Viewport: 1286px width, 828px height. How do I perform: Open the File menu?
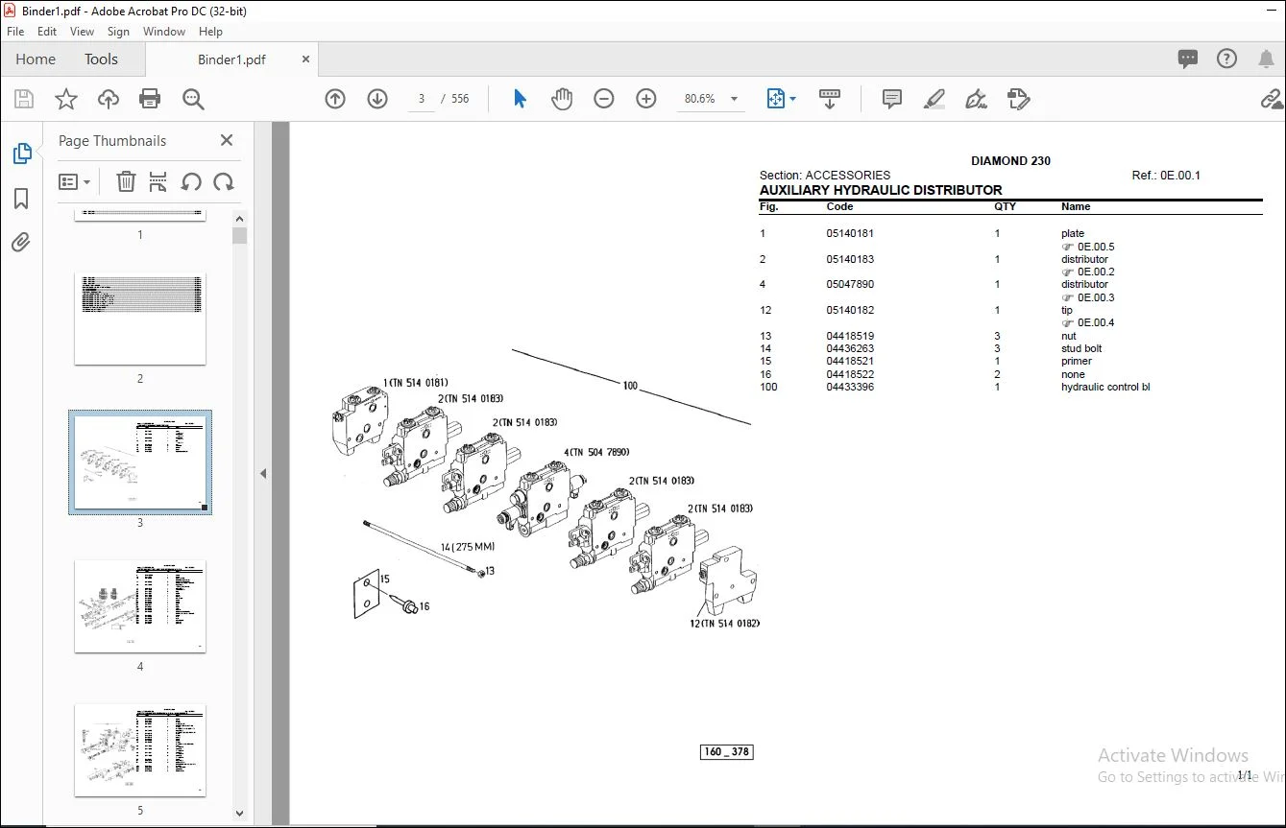tap(15, 32)
